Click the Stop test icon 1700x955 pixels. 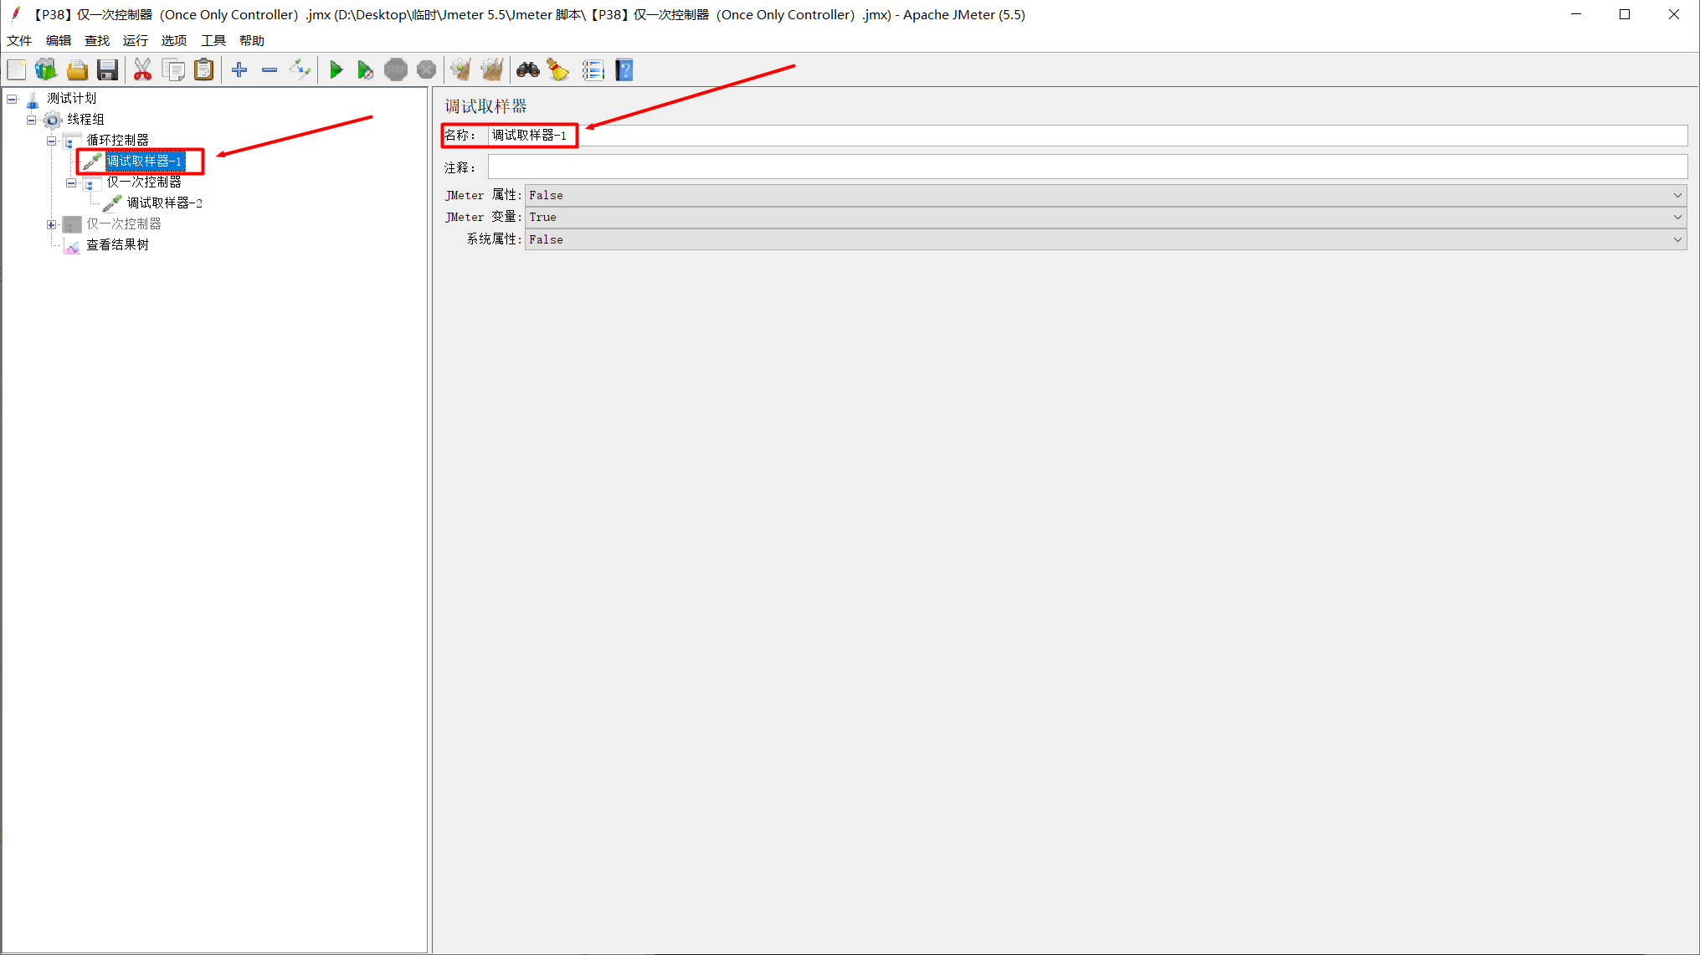pos(397,71)
